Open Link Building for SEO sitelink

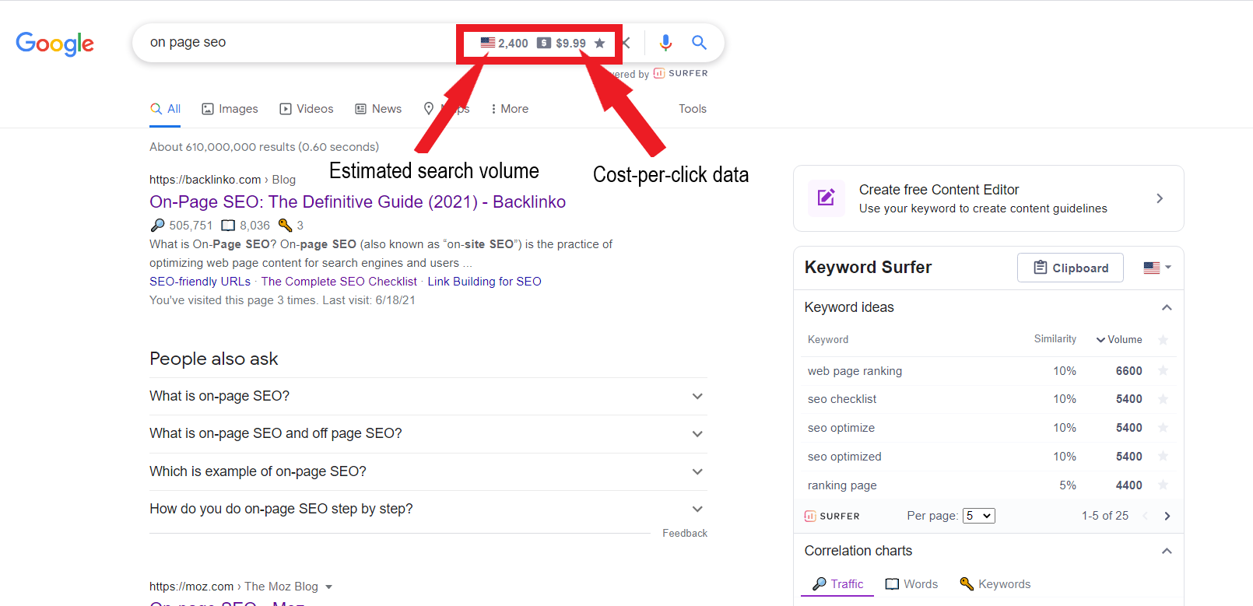(484, 282)
